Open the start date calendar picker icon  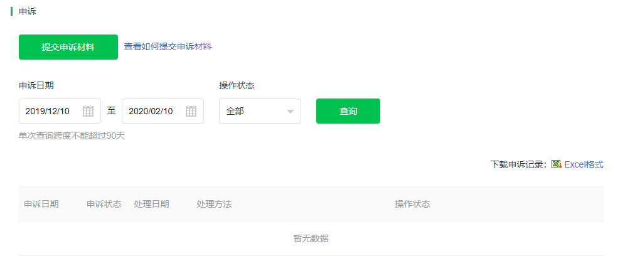tap(88, 111)
